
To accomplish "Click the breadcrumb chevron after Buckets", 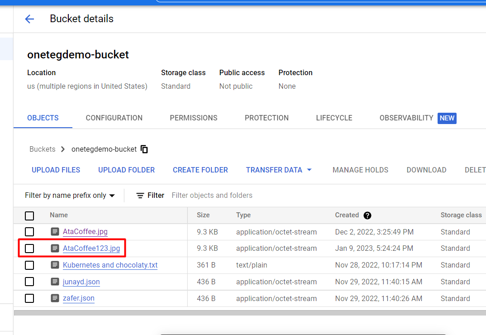I will (63, 149).
